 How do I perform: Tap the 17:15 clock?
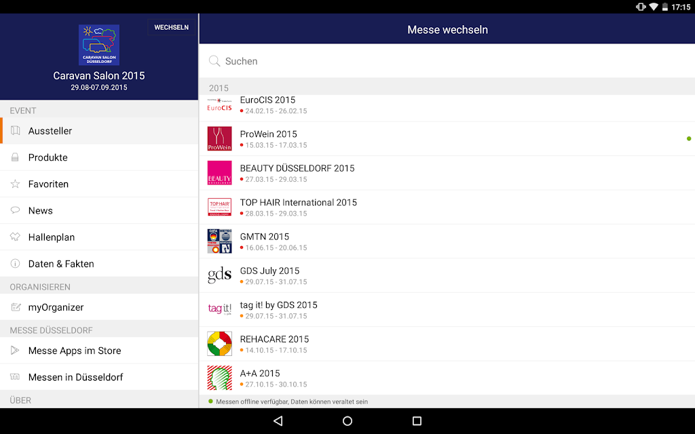click(x=681, y=7)
